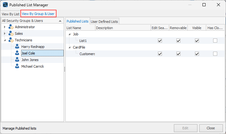Uncheck Visible for Customers list
Viewport: 226px width, 134px height.
(197, 54)
